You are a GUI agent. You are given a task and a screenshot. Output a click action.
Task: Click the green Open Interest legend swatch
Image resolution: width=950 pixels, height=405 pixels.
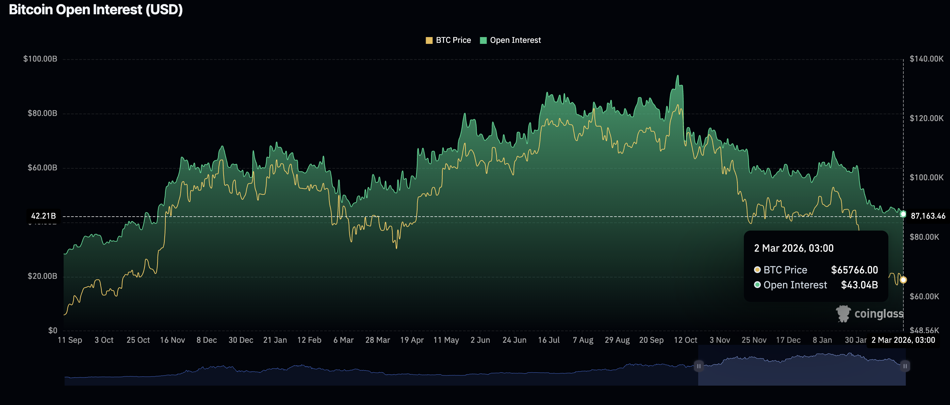(x=483, y=40)
